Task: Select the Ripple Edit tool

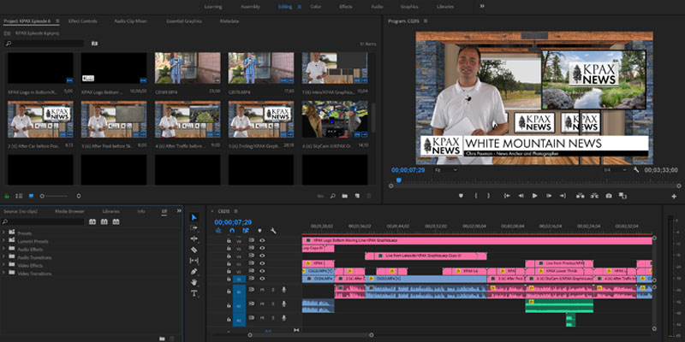Action: pos(194,239)
